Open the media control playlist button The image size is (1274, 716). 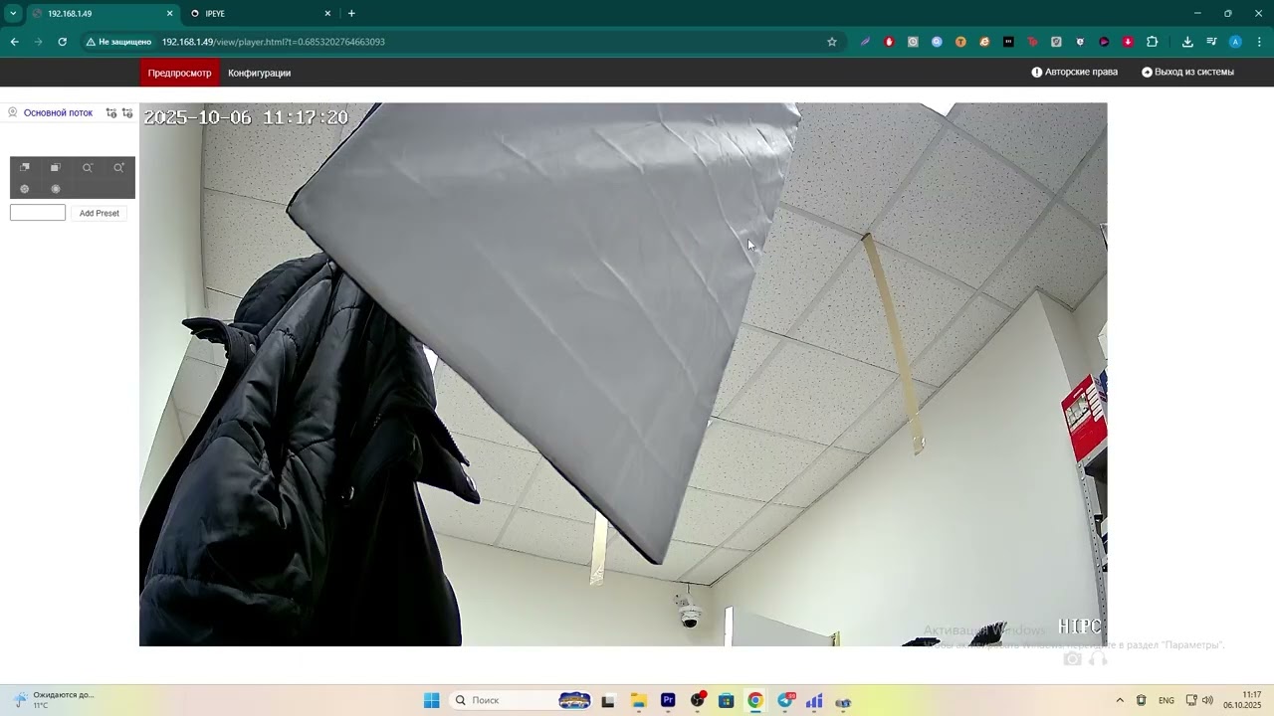pos(1211,42)
